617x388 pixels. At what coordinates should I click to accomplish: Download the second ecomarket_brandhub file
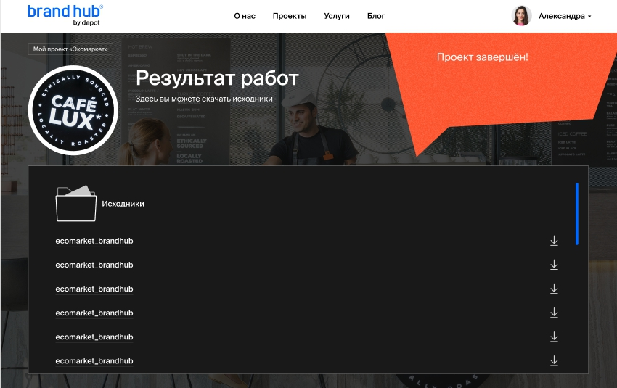tap(554, 265)
